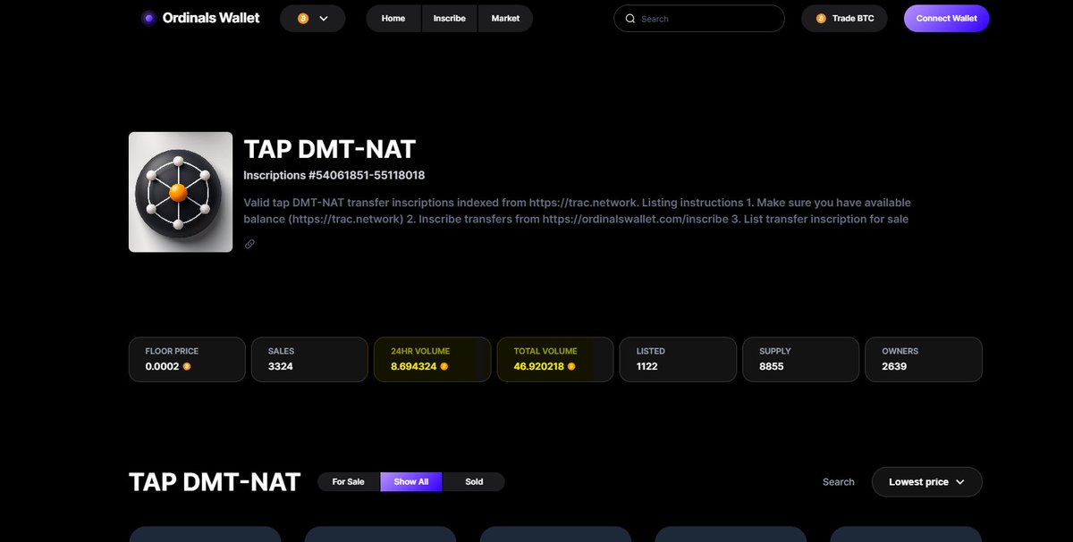Click the bitcoin icon beside 8.694324

click(x=444, y=367)
